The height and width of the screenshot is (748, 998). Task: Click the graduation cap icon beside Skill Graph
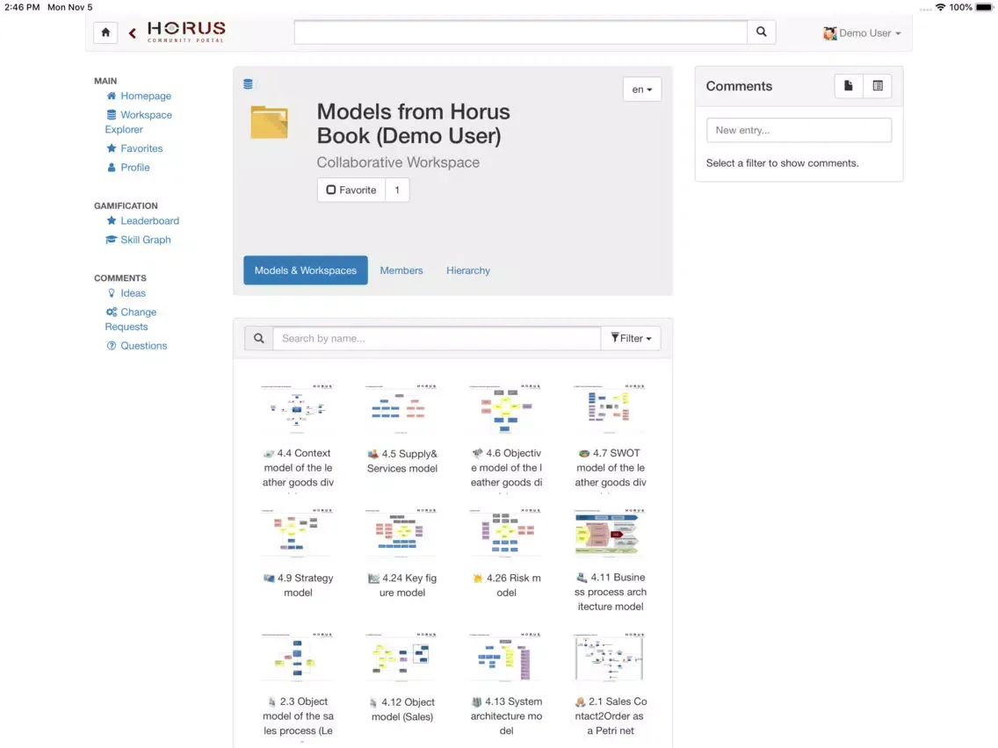[112, 240]
